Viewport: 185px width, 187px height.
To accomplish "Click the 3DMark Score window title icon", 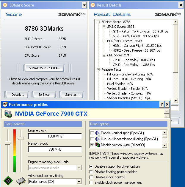I will [x=4, y=5].
